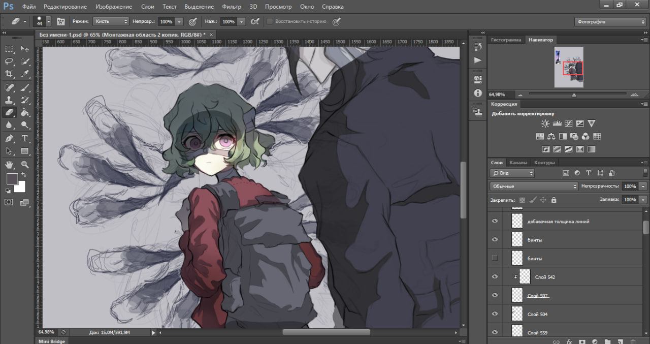Image resolution: width=650 pixels, height=344 pixels.
Task: Open the blend mode dropdown 'Обычные'
Action: pos(534,186)
